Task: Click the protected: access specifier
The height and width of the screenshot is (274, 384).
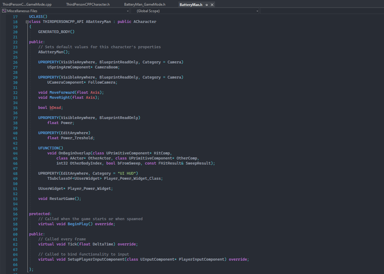Action: [40, 214]
